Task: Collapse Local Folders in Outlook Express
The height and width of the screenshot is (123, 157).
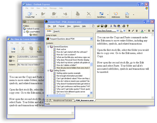Action: click(x=24, y=32)
